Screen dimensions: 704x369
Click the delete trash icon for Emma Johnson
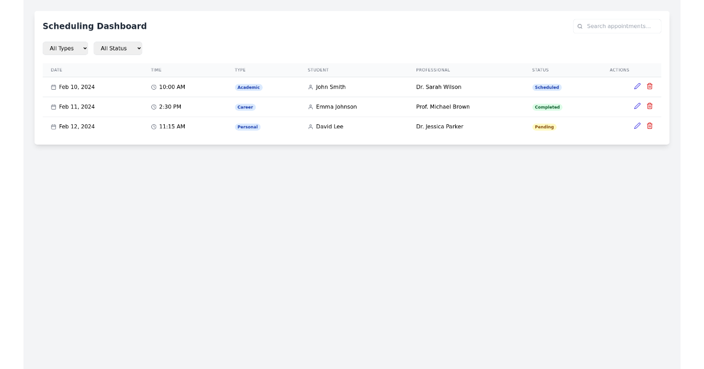649,106
